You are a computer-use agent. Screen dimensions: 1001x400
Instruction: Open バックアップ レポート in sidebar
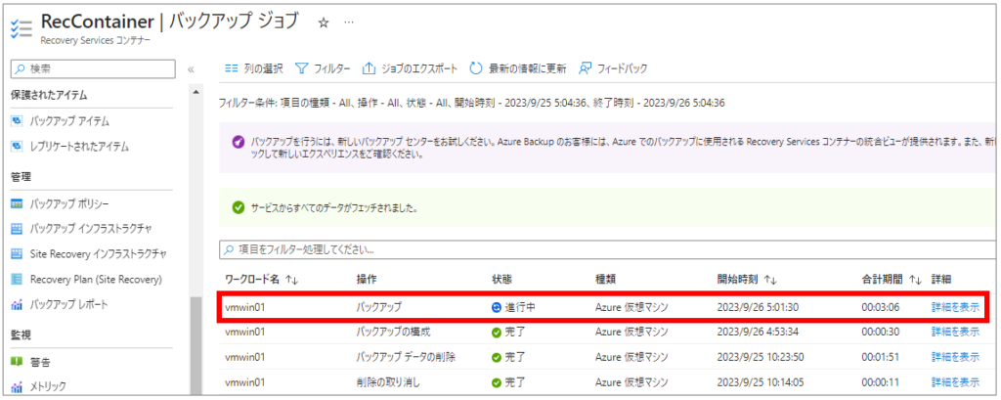[69, 305]
